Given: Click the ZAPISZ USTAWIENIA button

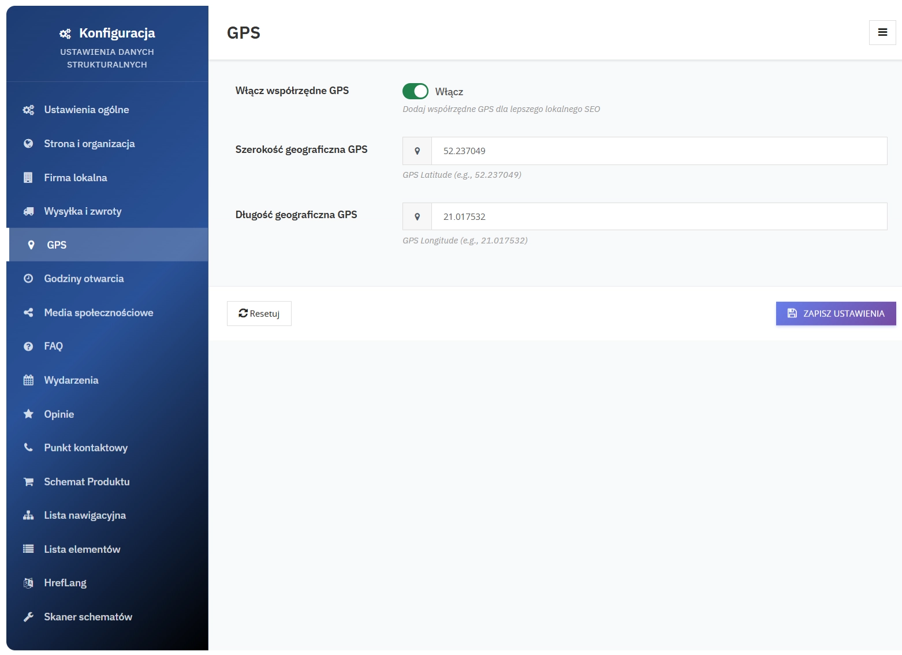Looking at the screenshot, I should coord(835,313).
